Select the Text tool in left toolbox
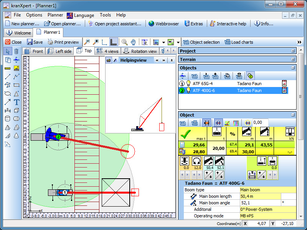Viewport: 307px width, 230px height. pyautogui.click(x=17, y=102)
